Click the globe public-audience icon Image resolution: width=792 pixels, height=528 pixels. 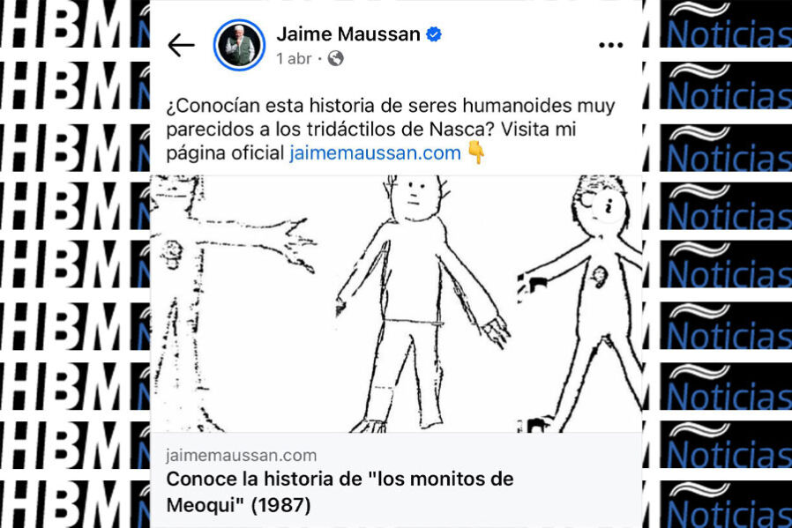(335, 58)
